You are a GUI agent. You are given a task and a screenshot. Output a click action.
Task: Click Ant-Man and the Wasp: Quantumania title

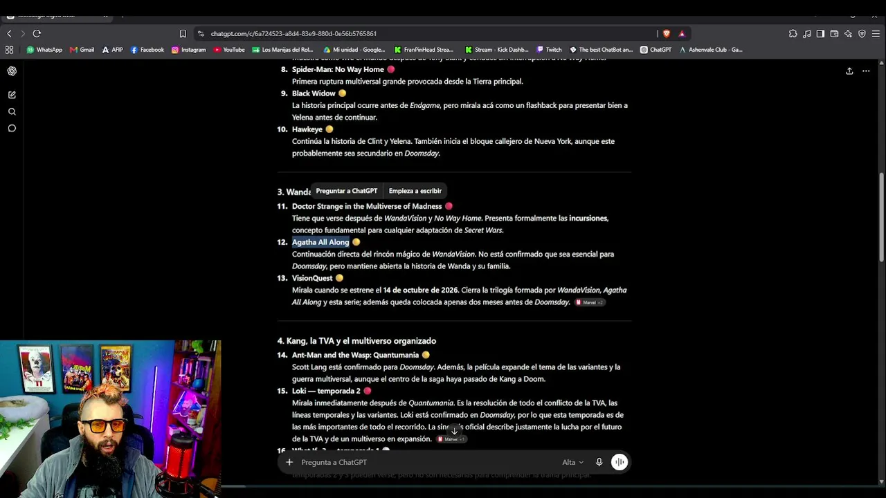[x=356, y=355]
